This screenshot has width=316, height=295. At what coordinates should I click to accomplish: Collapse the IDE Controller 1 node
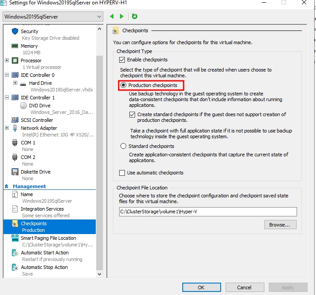point(7,98)
